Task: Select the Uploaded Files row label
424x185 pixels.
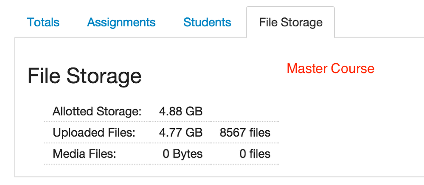Action: pyautogui.click(x=94, y=133)
